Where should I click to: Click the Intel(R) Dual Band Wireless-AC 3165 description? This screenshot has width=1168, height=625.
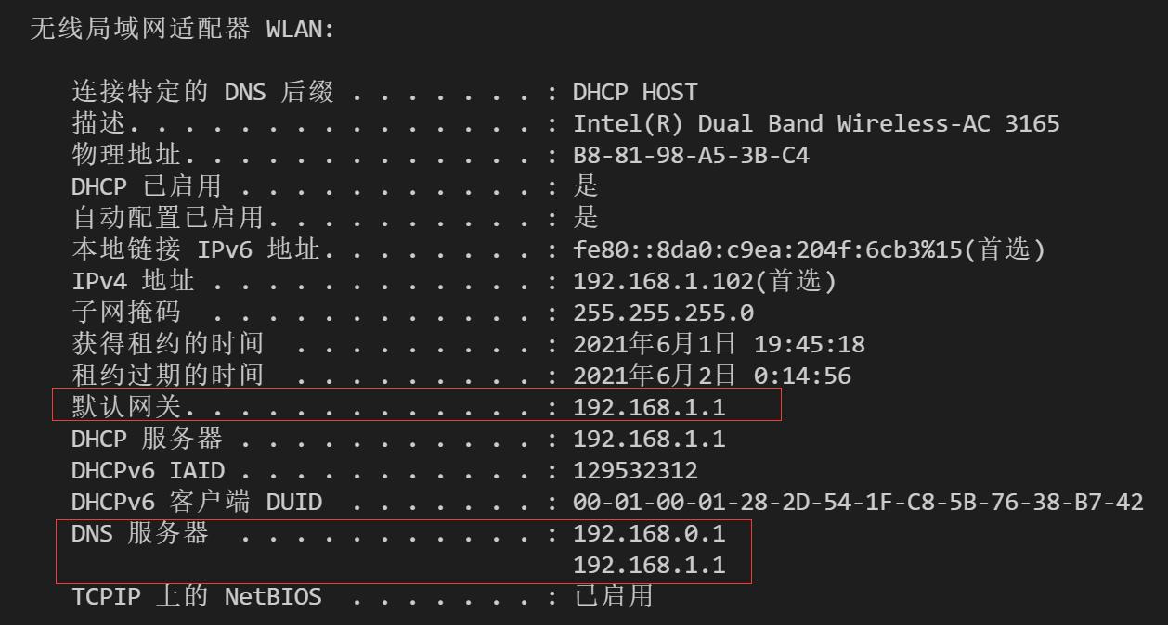tap(816, 123)
